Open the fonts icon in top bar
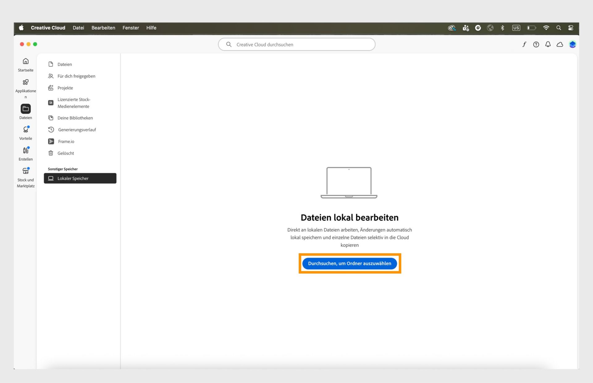The height and width of the screenshot is (383, 593). point(524,44)
